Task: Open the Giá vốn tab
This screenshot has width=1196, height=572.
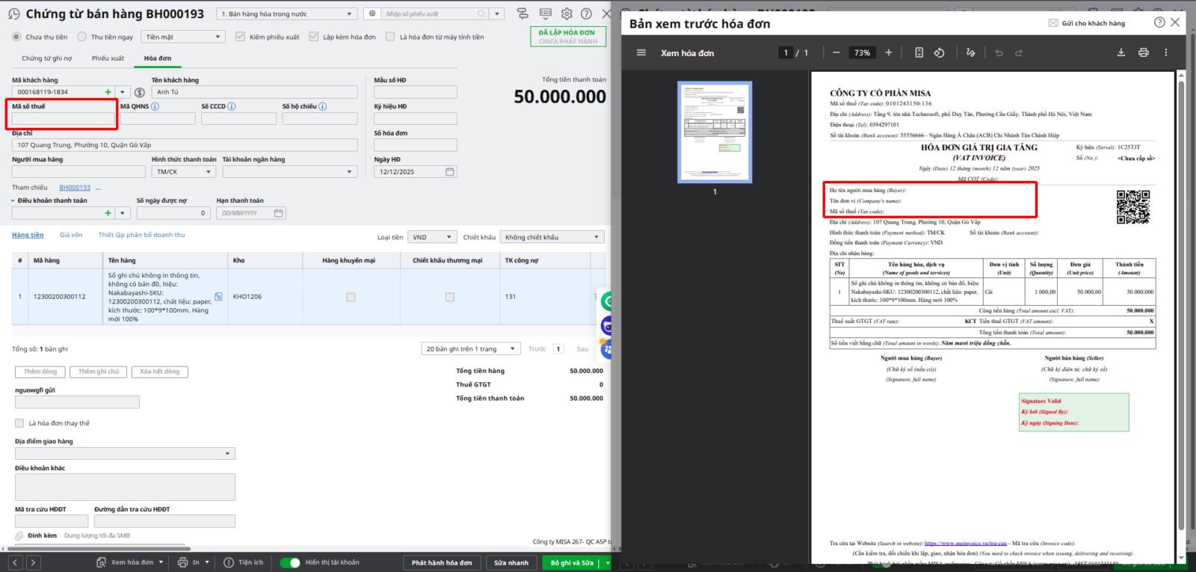Action: click(71, 235)
